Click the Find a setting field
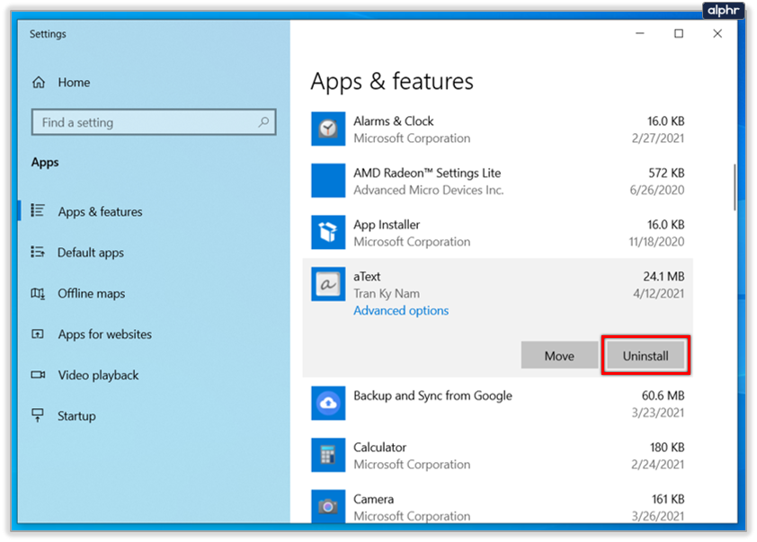 click(154, 122)
